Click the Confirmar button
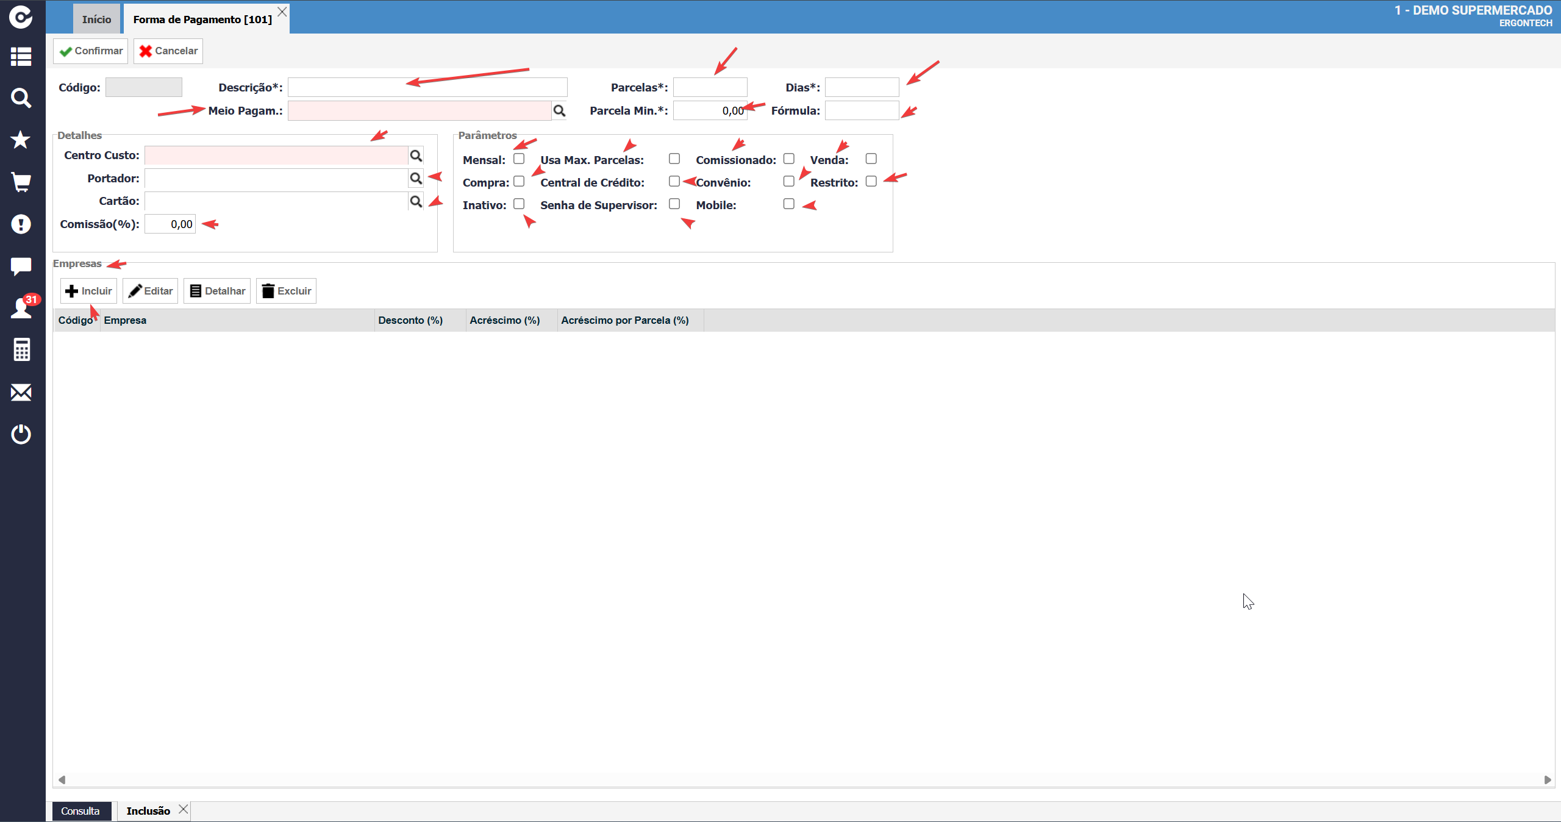 tap(91, 51)
